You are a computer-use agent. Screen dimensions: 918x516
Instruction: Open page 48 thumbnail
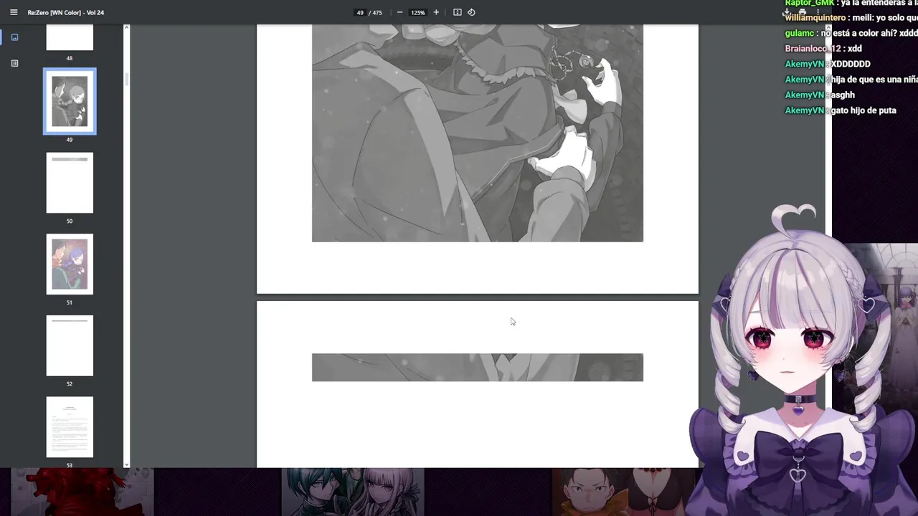(70, 37)
